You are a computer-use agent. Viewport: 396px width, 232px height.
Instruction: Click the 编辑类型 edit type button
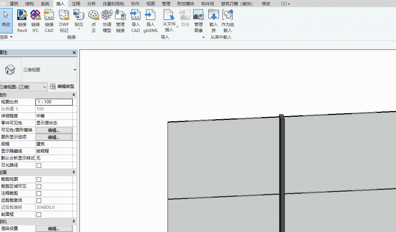[62, 86]
